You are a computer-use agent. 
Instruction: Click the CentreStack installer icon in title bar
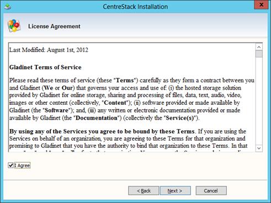[8, 7]
